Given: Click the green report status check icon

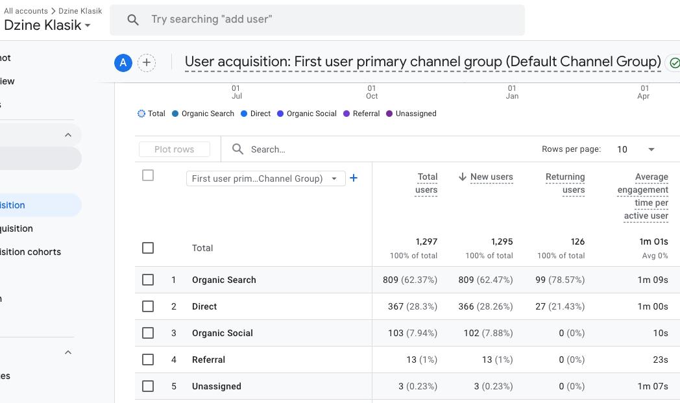Looking at the screenshot, I should click(674, 63).
